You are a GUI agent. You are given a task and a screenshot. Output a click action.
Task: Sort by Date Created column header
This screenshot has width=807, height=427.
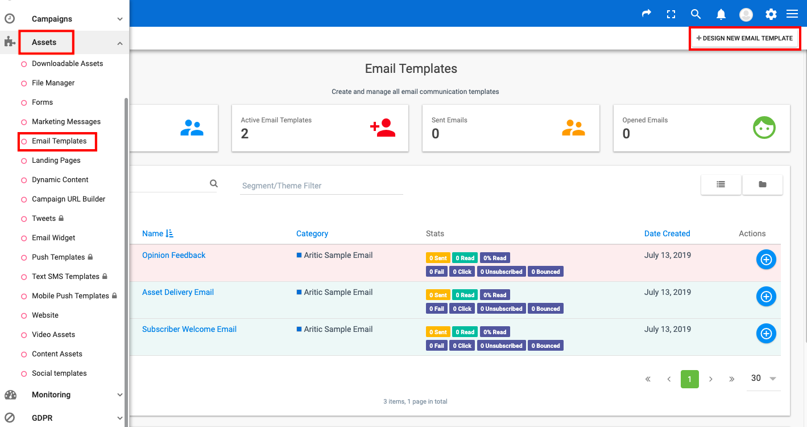(x=667, y=233)
